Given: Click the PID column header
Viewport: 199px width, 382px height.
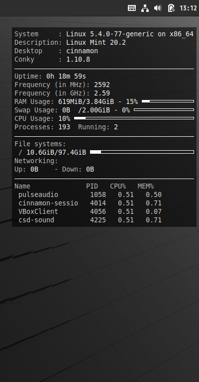Looking at the screenshot, I should [92, 187].
